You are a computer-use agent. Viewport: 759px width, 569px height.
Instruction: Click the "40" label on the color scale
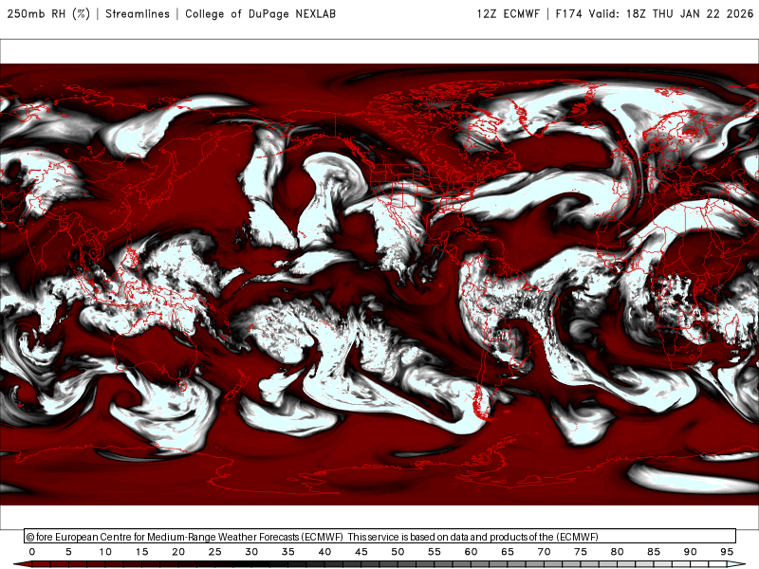[324, 552]
